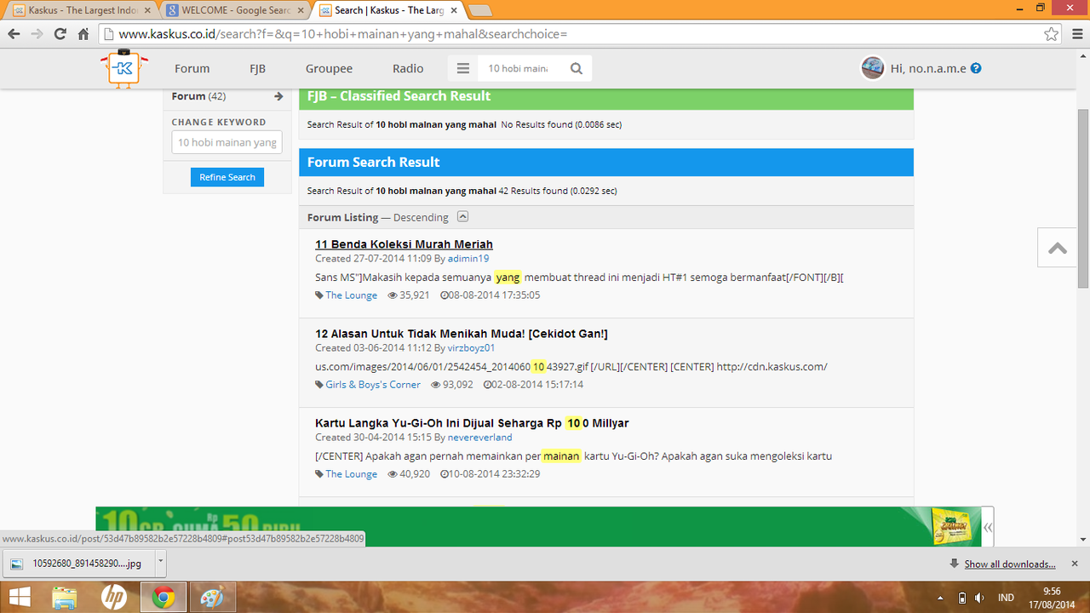Click Show all downloads link
Viewport: 1090px width, 613px height.
click(1010, 564)
